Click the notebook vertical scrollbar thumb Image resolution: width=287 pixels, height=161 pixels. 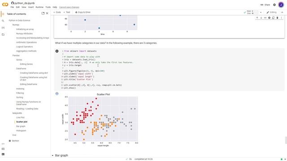coord(286,140)
